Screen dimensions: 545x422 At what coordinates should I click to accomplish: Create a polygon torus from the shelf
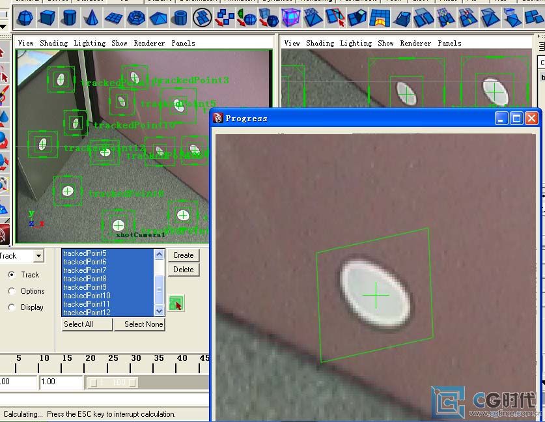pos(136,18)
